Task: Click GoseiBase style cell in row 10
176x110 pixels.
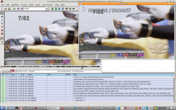Action: tap(37, 98)
